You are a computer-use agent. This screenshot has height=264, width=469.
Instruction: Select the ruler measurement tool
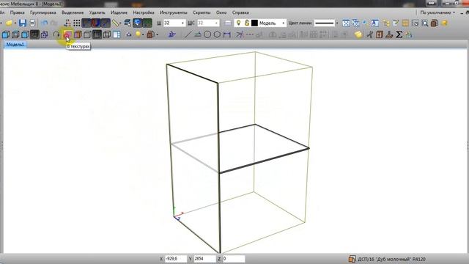coord(116,23)
